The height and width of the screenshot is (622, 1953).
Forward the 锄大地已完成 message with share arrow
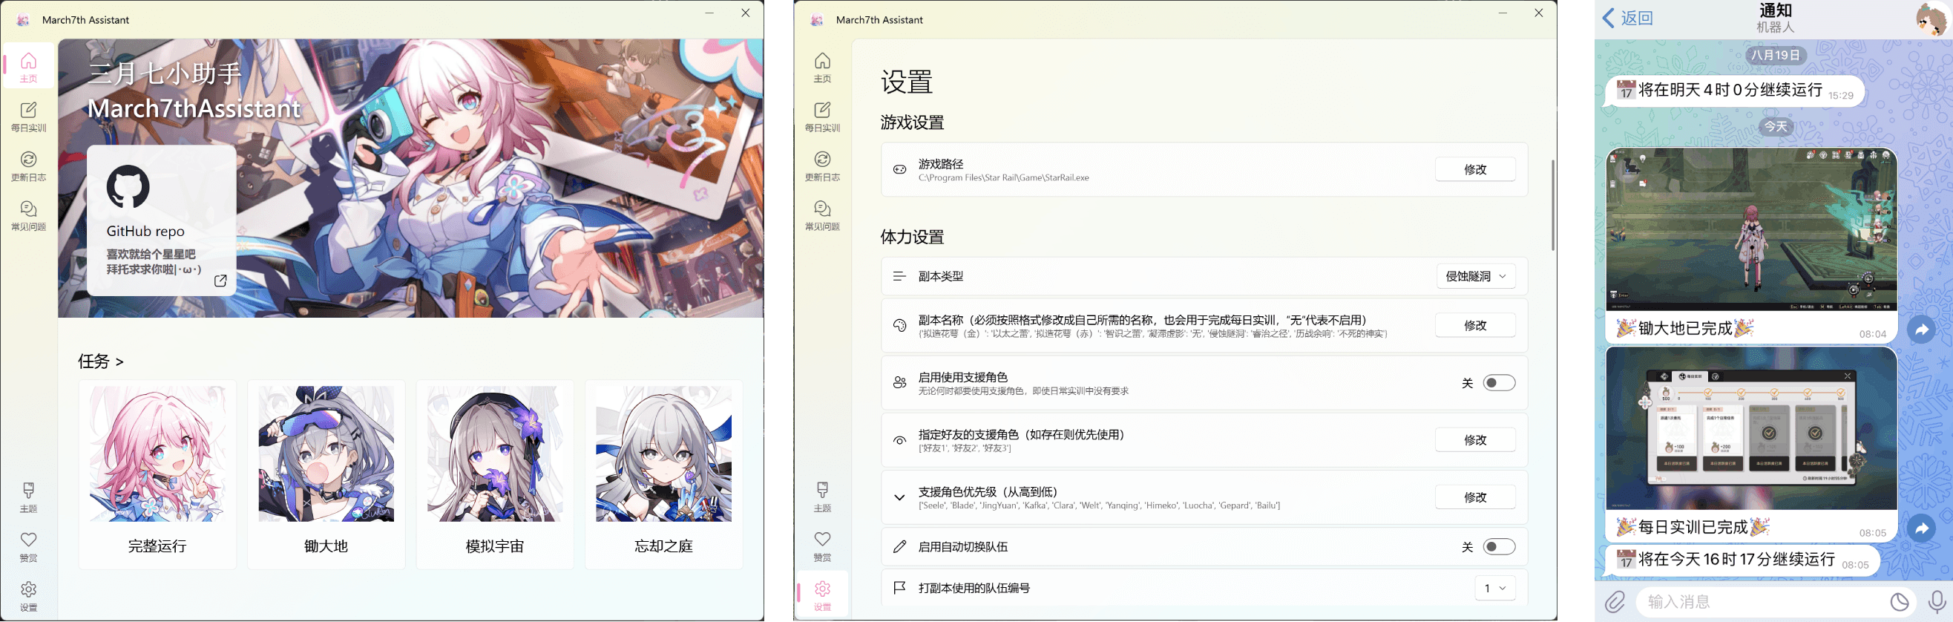[1921, 330]
